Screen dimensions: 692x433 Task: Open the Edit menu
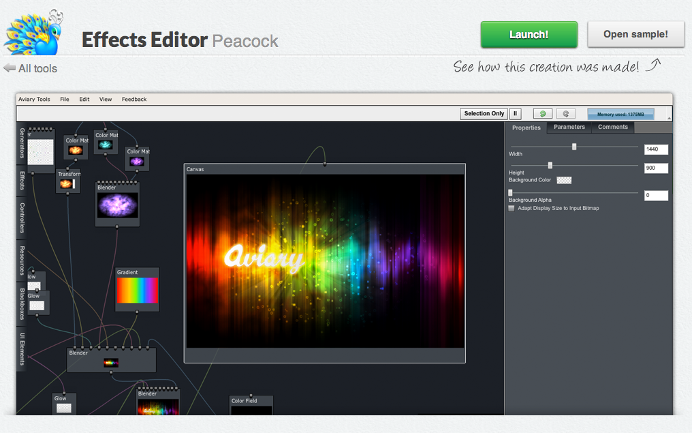(84, 99)
